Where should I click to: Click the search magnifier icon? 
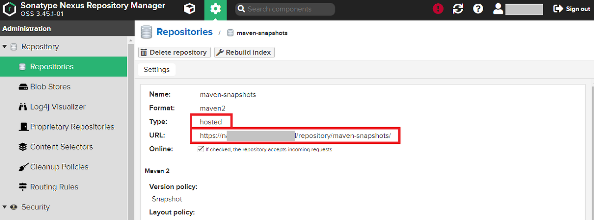[x=241, y=9]
